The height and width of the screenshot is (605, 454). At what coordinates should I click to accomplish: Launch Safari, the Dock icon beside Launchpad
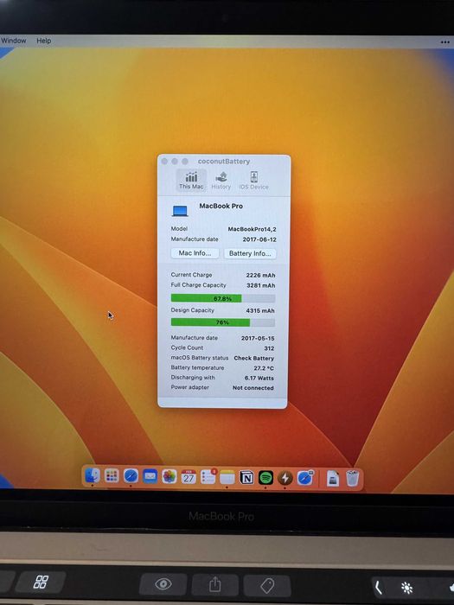[x=131, y=476]
